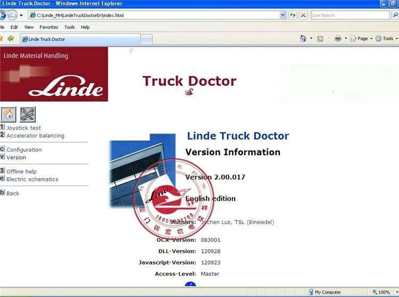The height and width of the screenshot is (297, 399).
Task: Click the Linde Material Handling logo banner
Action: [x=54, y=74]
